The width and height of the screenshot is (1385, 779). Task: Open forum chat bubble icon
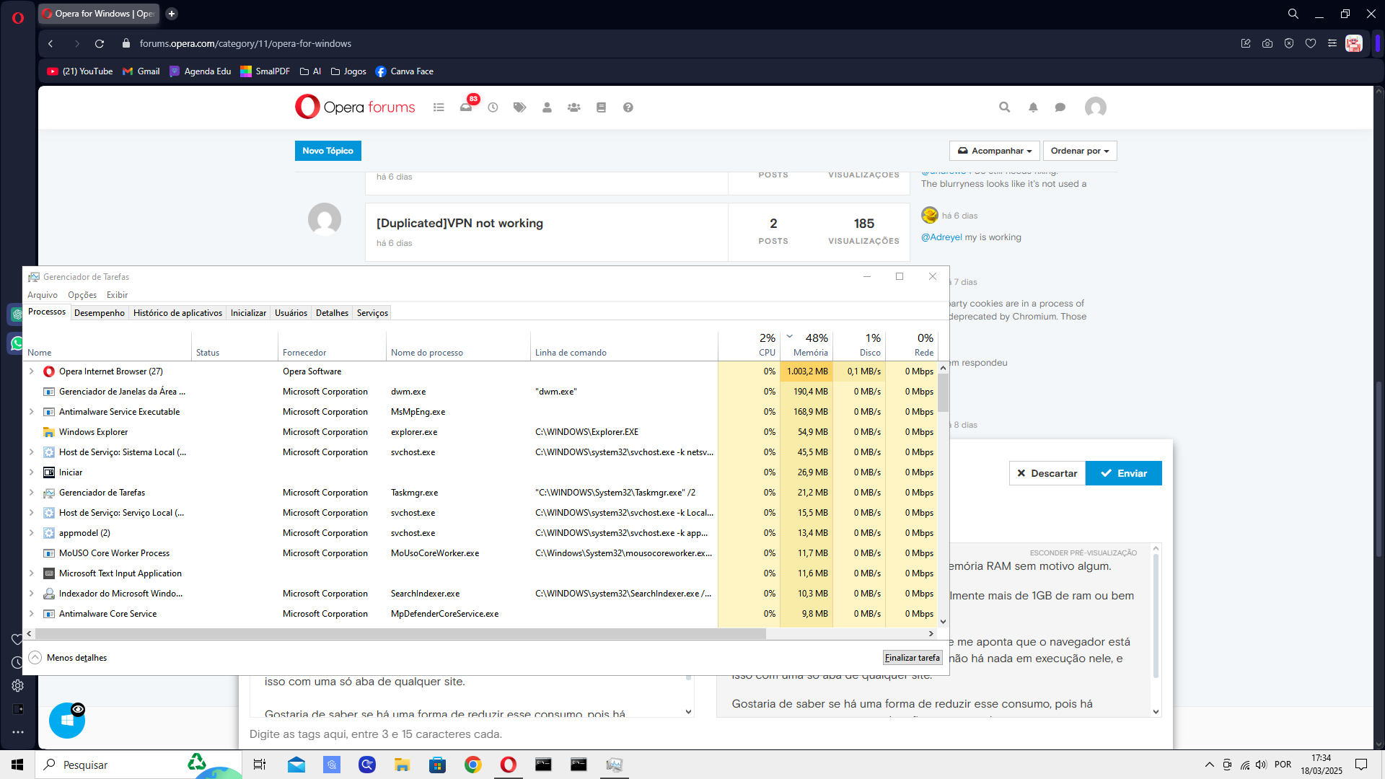(x=1060, y=107)
